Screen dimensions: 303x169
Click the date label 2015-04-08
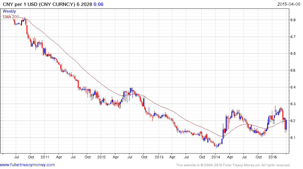point(289,4)
